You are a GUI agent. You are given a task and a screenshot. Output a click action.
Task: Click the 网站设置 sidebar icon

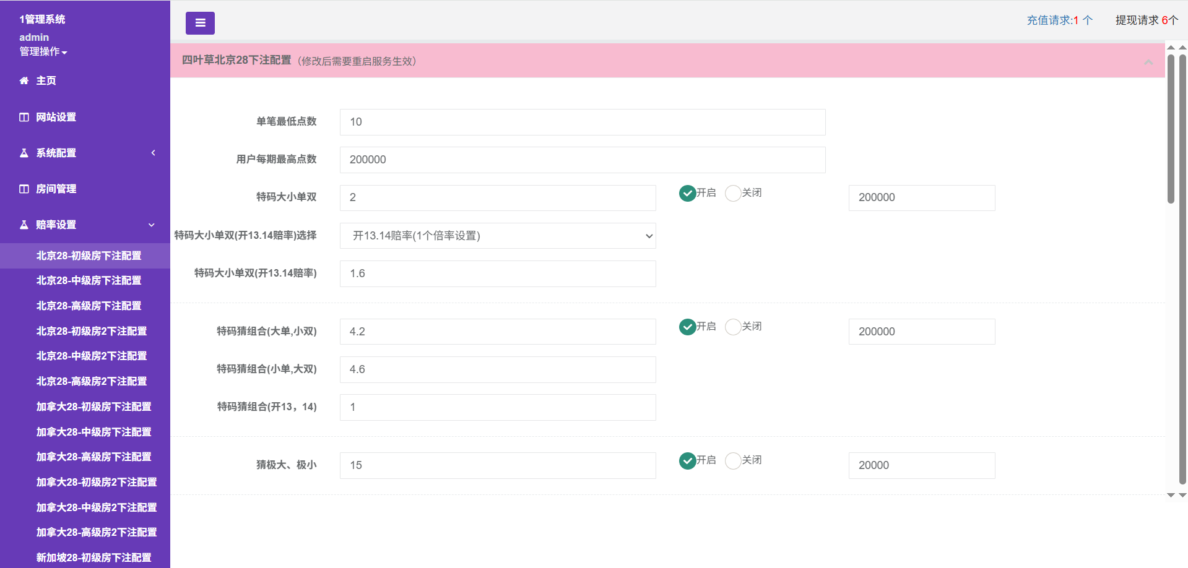click(24, 117)
